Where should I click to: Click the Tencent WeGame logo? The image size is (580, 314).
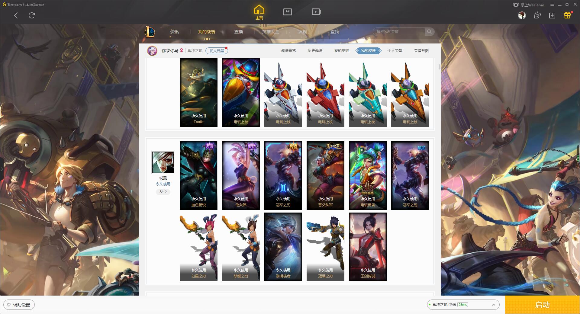(x=23, y=5)
